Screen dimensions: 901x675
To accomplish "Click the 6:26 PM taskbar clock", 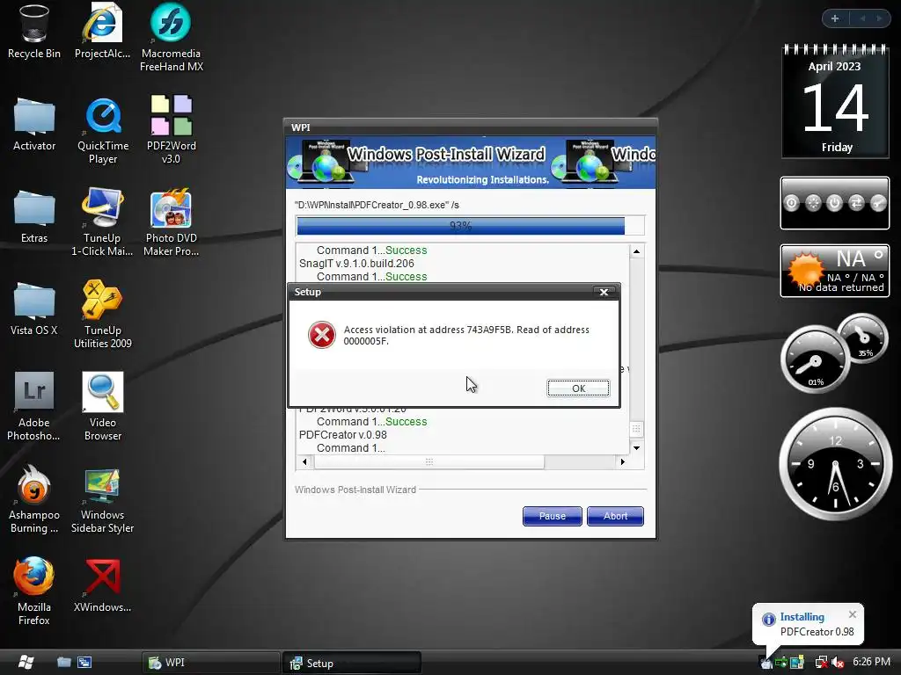I will pos(871,662).
